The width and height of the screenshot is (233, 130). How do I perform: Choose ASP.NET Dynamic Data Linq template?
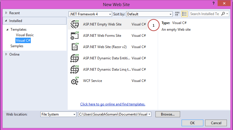pyautogui.click(x=108, y=69)
